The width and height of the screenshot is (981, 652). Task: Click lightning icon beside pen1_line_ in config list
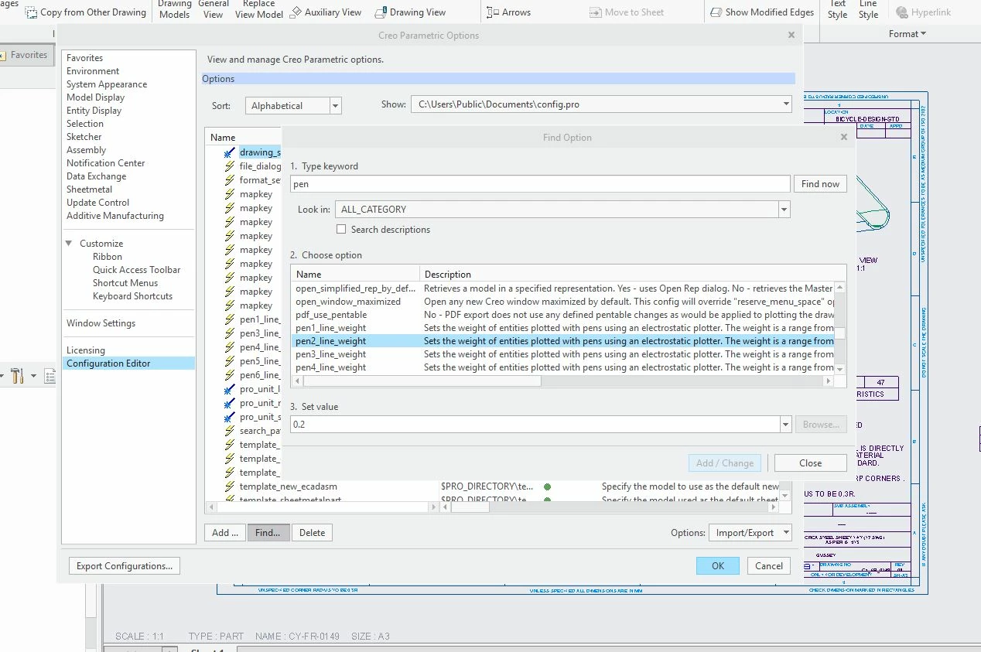pos(230,319)
